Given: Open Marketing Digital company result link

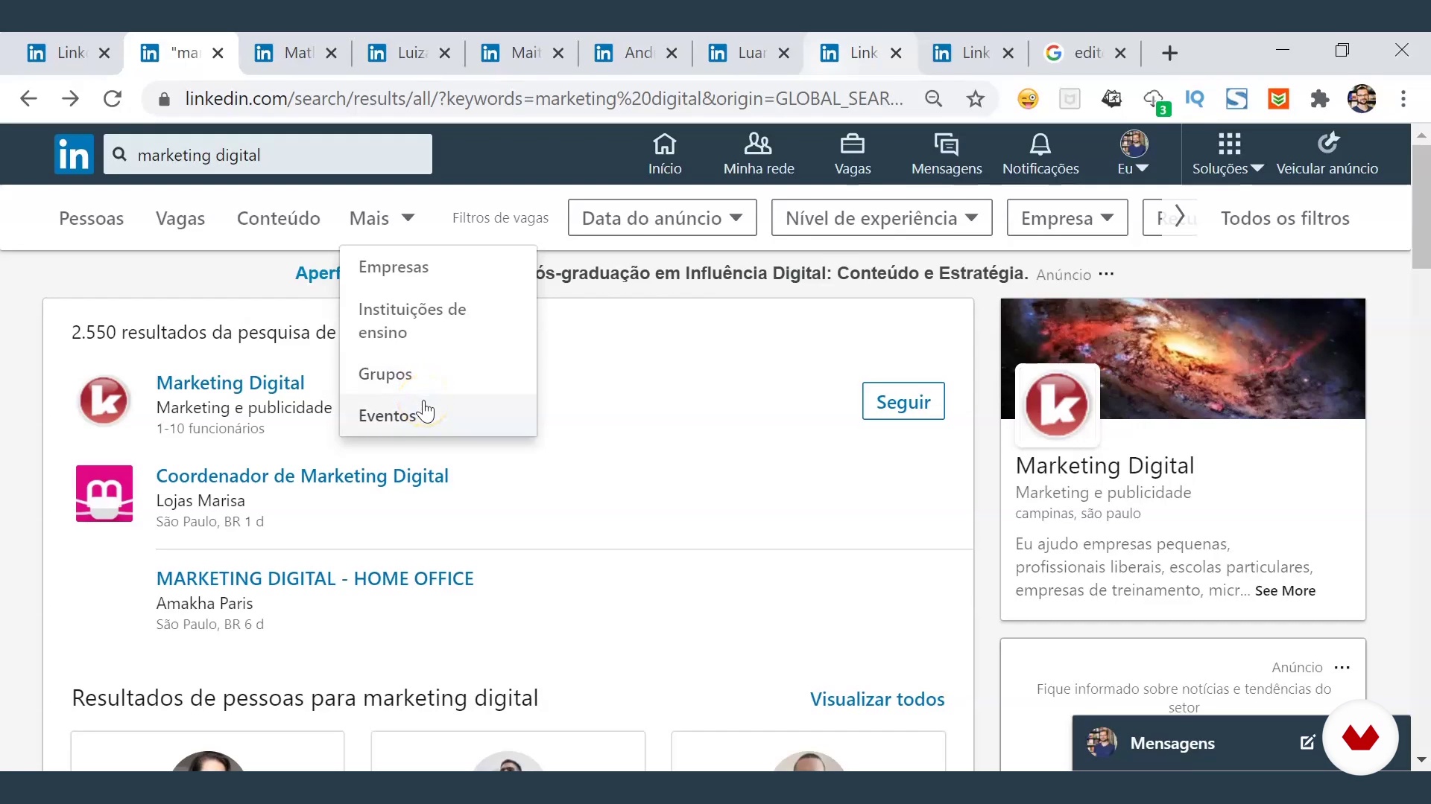Looking at the screenshot, I should (230, 383).
